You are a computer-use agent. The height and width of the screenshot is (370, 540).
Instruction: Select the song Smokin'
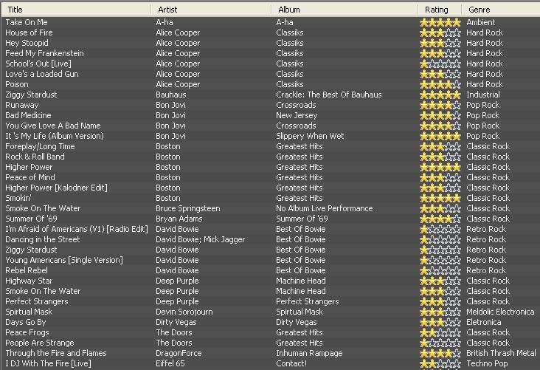point(18,198)
